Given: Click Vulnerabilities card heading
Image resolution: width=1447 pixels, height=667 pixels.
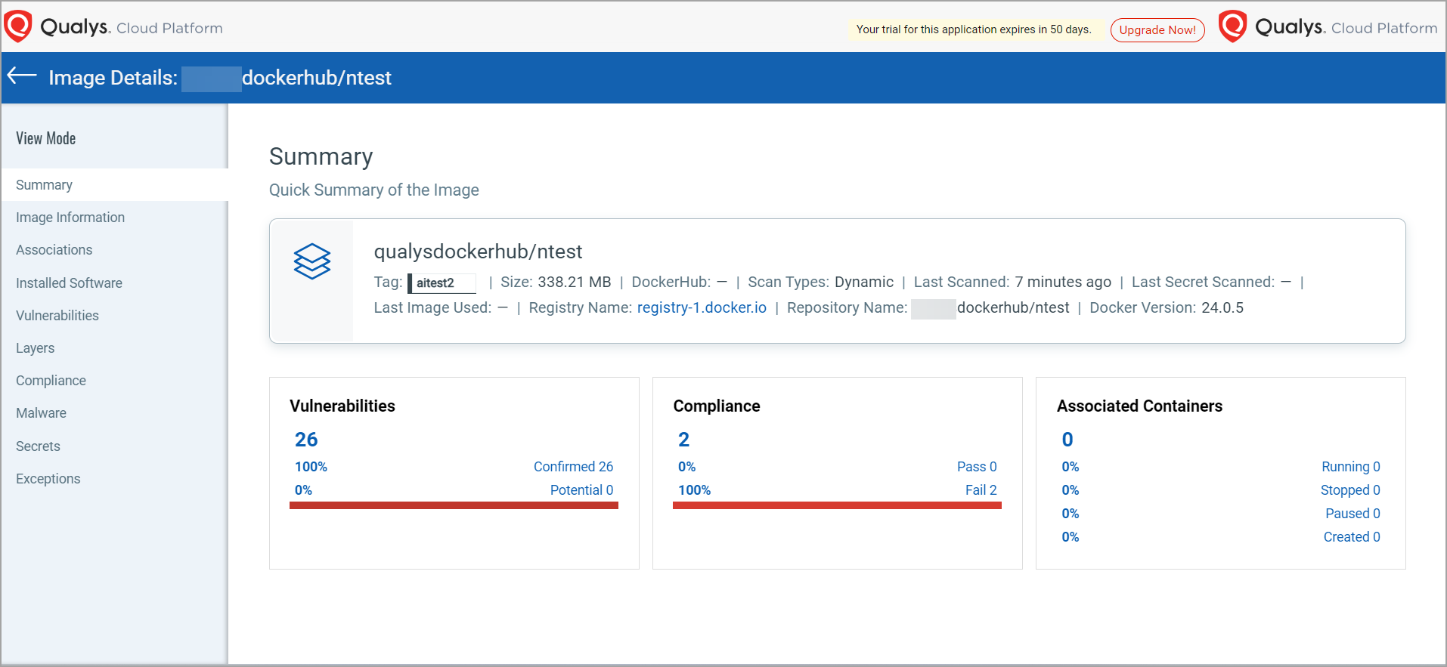Looking at the screenshot, I should coord(342,406).
